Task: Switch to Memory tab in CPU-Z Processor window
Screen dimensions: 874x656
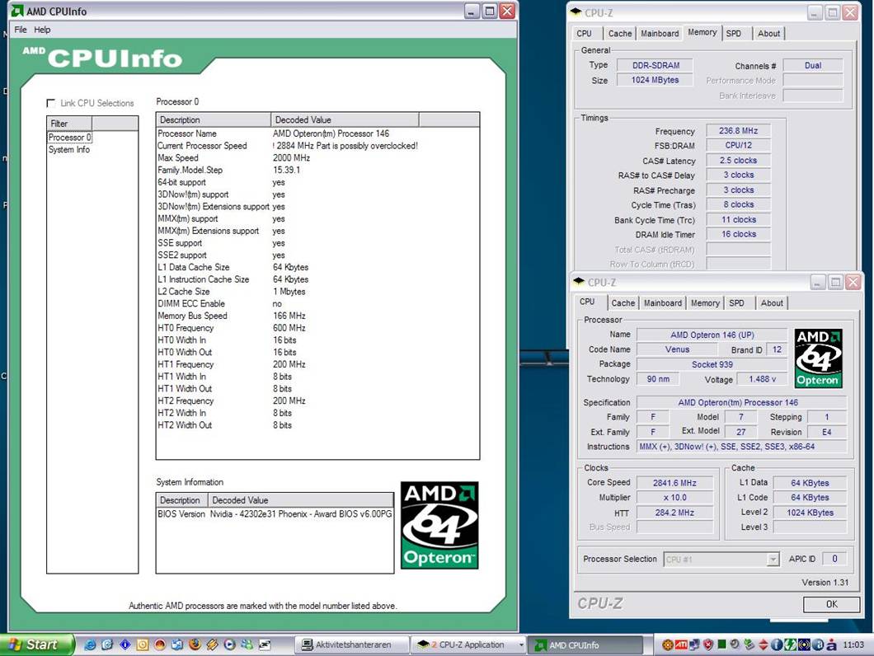Action: click(x=705, y=303)
